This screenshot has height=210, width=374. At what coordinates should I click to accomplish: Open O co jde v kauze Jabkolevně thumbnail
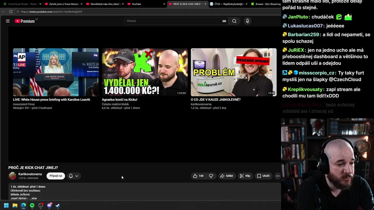pyautogui.click(x=233, y=72)
